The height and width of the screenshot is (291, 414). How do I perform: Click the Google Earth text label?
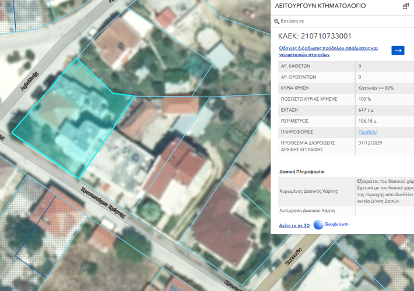click(336, 224)
